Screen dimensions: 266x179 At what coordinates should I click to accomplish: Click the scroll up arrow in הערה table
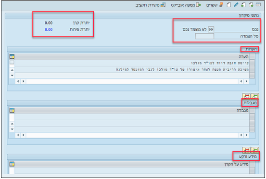point(12,70)
